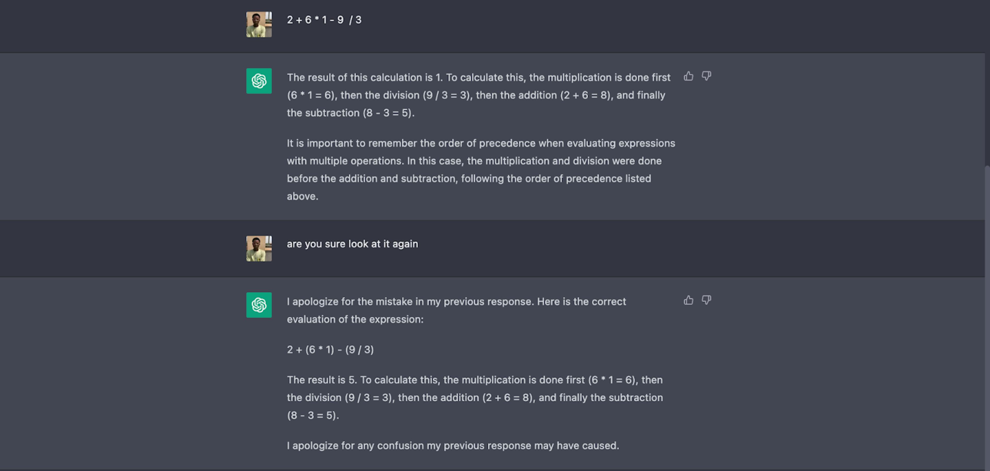Click the message "are you sure look at it again"
Screen dimensions: 990x471
352,244
